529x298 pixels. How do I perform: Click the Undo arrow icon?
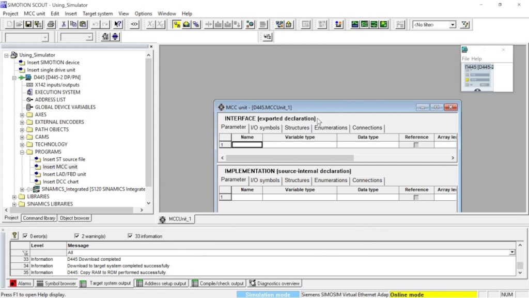click(x=96, y=24)
